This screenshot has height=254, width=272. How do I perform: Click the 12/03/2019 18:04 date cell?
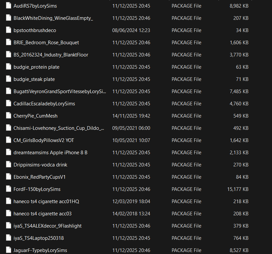pos(131,201)
